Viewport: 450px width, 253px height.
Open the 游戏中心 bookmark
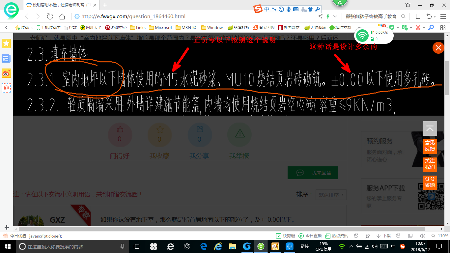(x=116, y=28)
